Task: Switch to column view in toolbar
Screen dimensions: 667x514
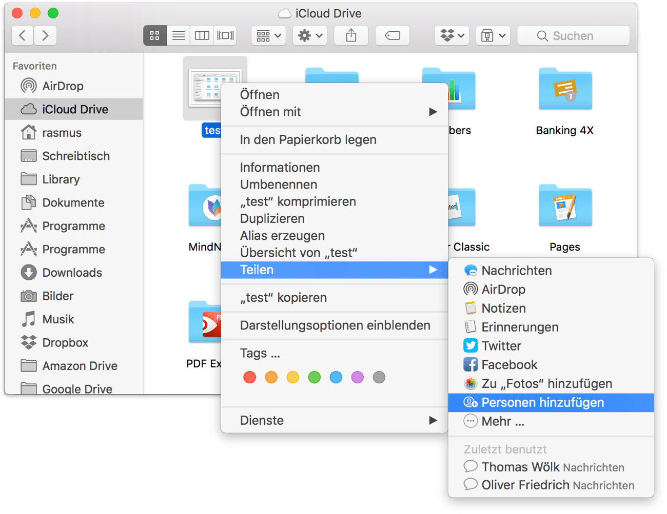Action: coord(202,35)
